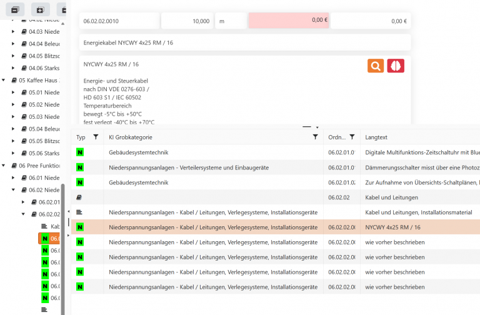
Task: Click the expand-all plus icon in the tree toolbar
Action: point(40,9)
